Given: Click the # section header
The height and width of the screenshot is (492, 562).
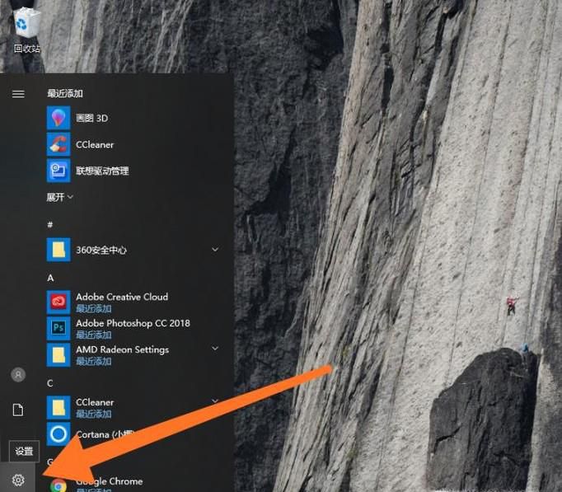Looking at the screenshot, I should coord(50,225).
